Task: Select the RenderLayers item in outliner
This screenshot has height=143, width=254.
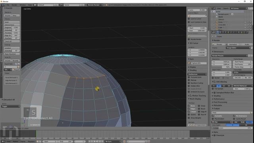Action: [223, 14]
